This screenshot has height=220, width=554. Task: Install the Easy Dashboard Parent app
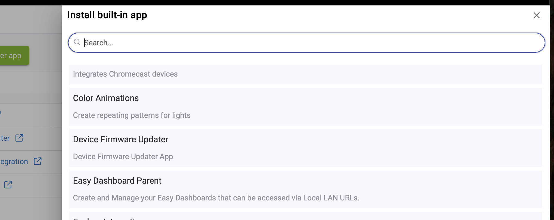(117, 181)
